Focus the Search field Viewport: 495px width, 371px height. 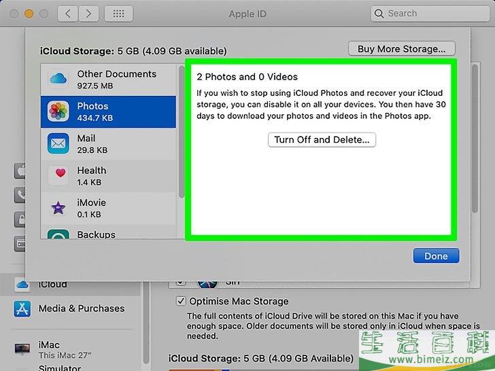pos(430,14)
